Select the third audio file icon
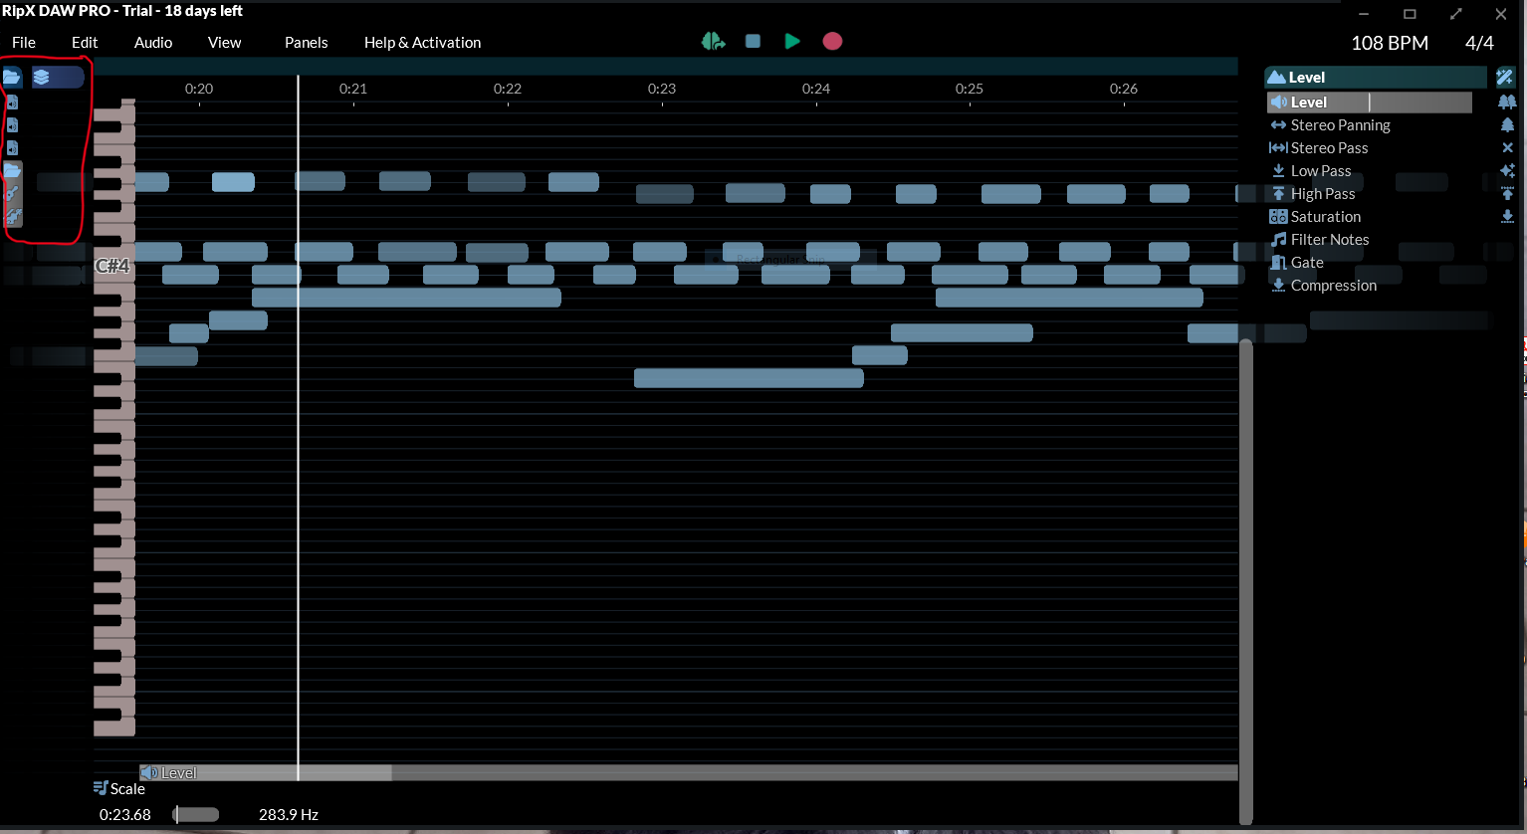 (x=13, y=148)
